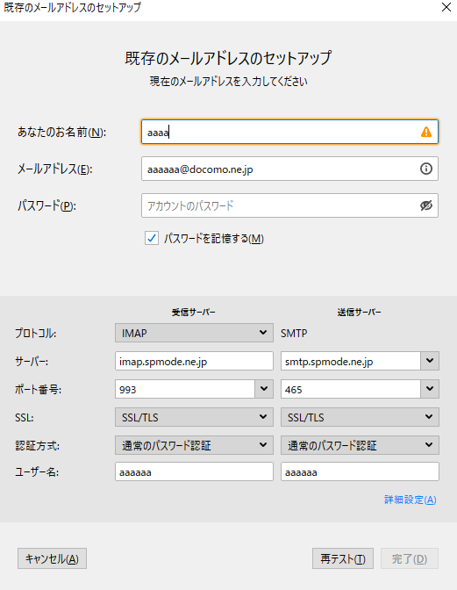Uncheck パスワードを記憶する checkbox

(x=152, y=238)
